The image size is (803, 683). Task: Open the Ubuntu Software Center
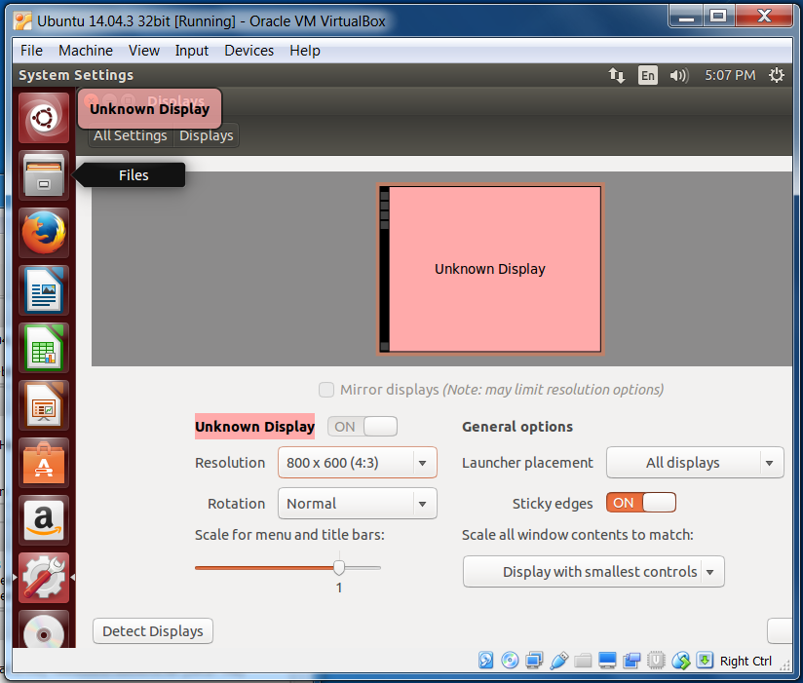pos(43,463)
